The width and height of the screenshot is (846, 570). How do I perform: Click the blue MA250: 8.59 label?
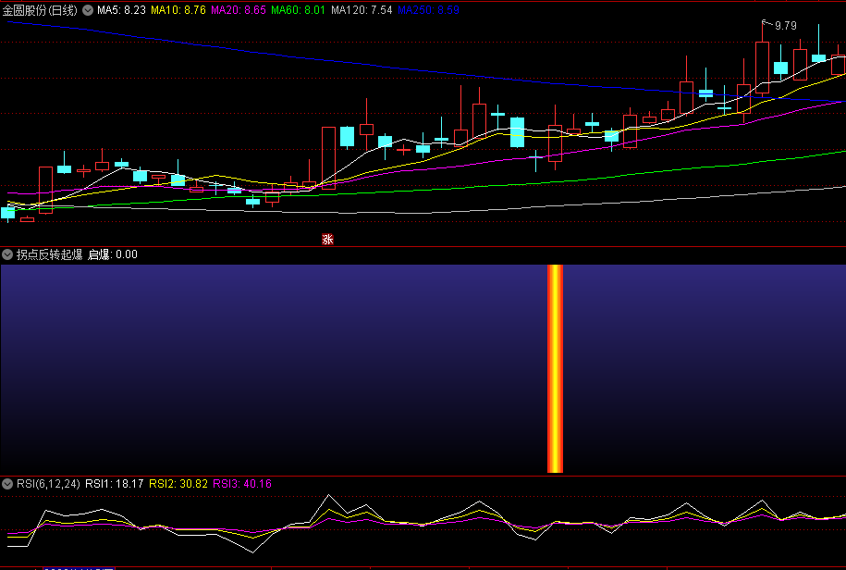coord(428,10)
